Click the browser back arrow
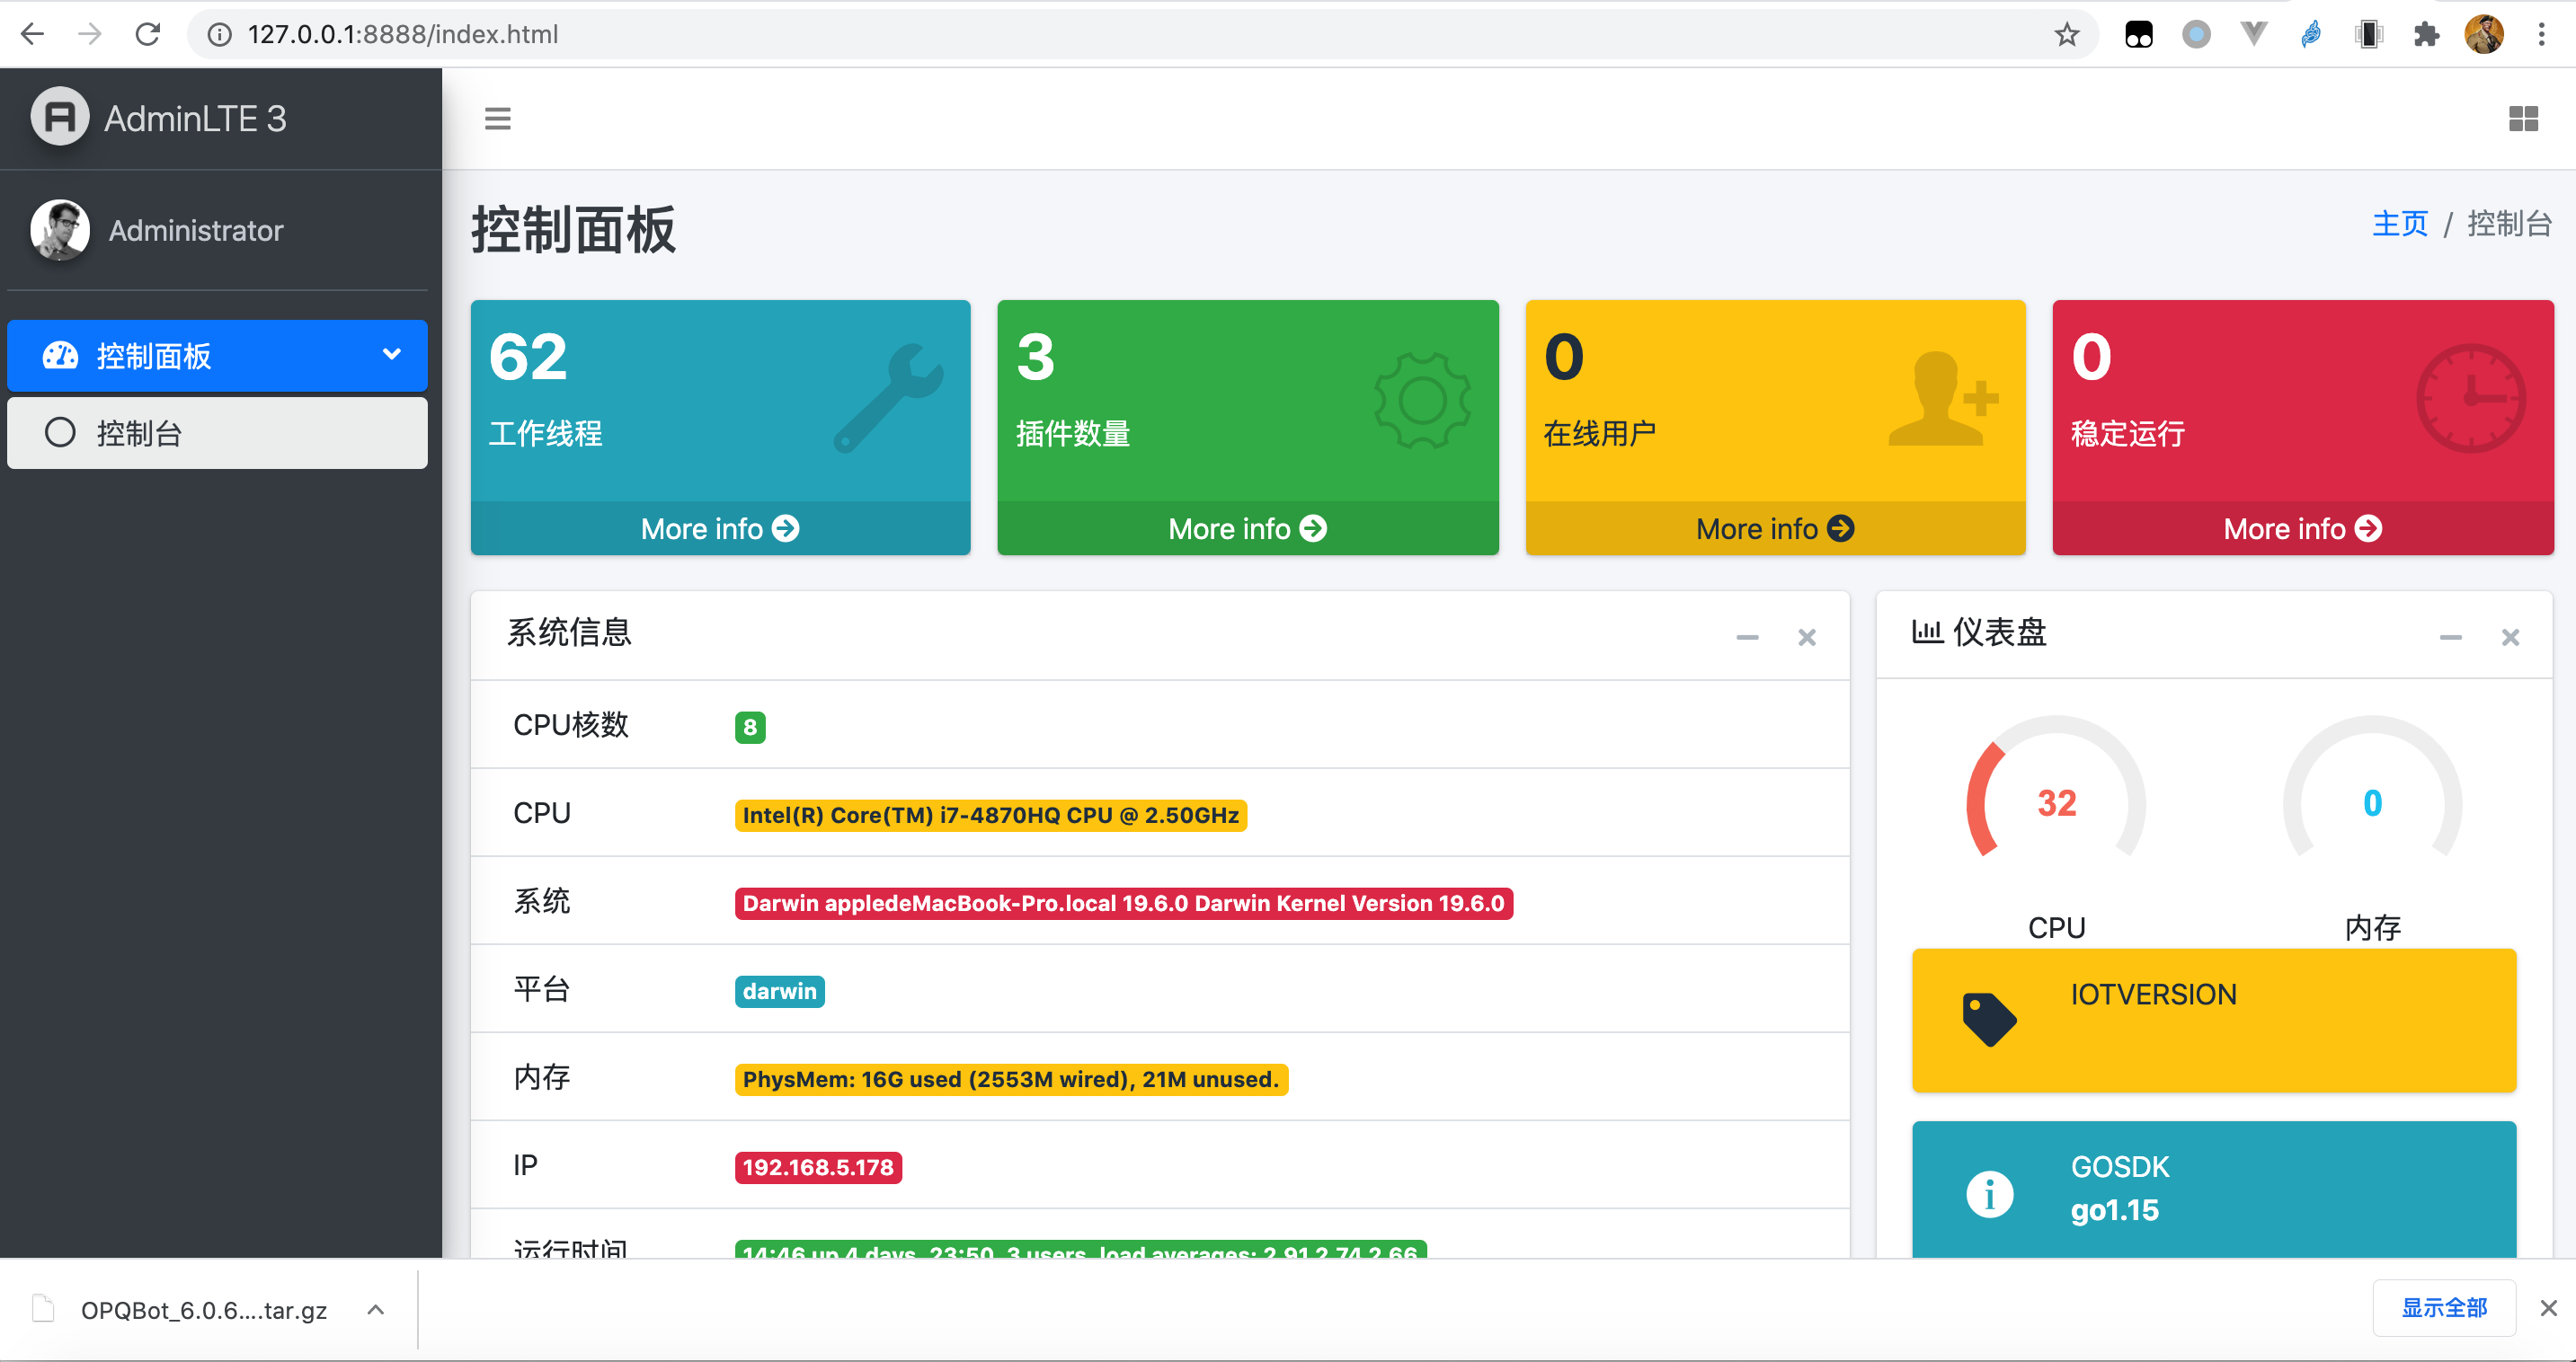Viewport: 2576px width, 1362px height. click(33, 34)
